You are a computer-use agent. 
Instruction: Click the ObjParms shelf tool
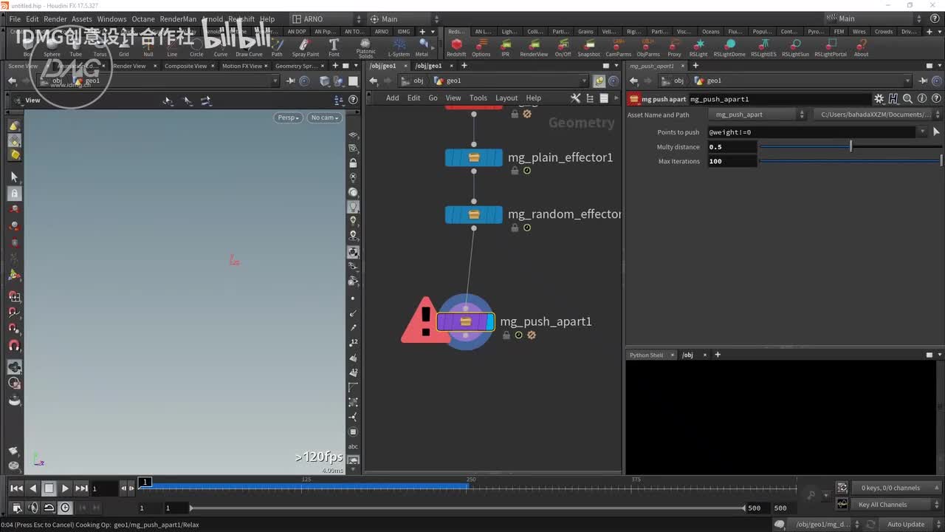(x=648, y=48)
